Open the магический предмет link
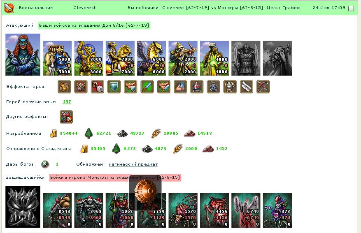 pos(133,164)
